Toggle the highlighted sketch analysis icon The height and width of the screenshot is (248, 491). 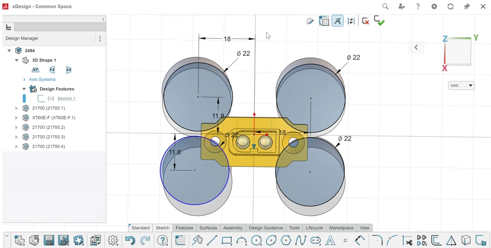[338, 21]
